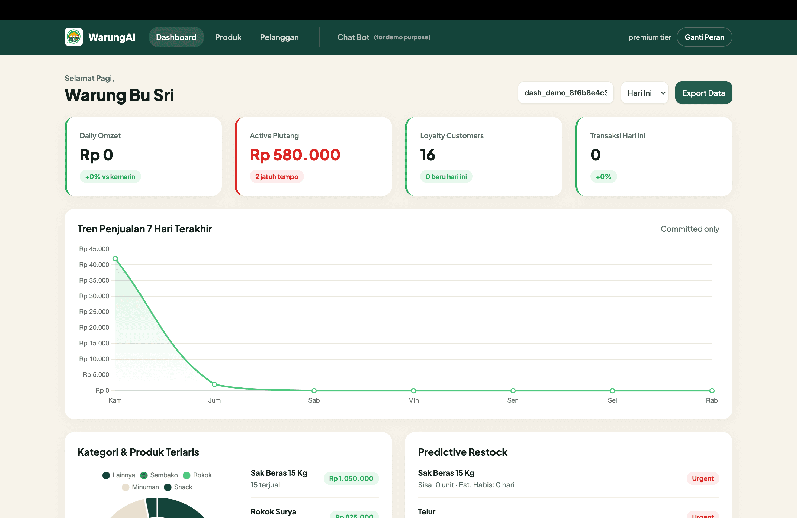797x518 pixels.
Task: Select the Sen data point on chart
Action: click(513, 390)
